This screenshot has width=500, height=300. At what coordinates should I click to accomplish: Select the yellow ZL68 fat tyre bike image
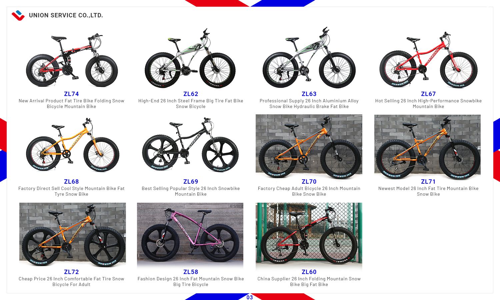pyautogui.click(x=72, y=145)
